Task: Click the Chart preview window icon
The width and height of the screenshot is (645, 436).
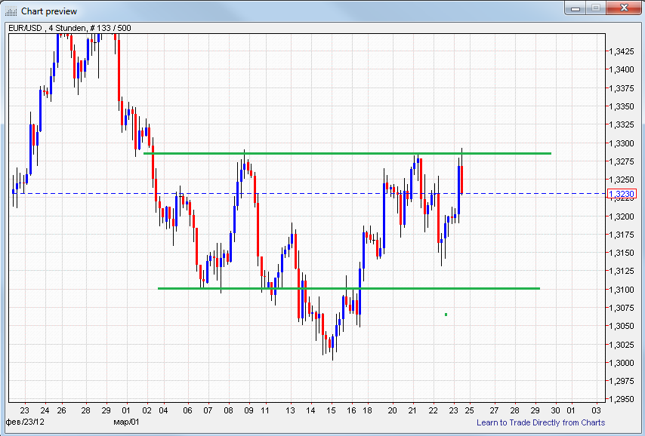Action: [11, 11]
